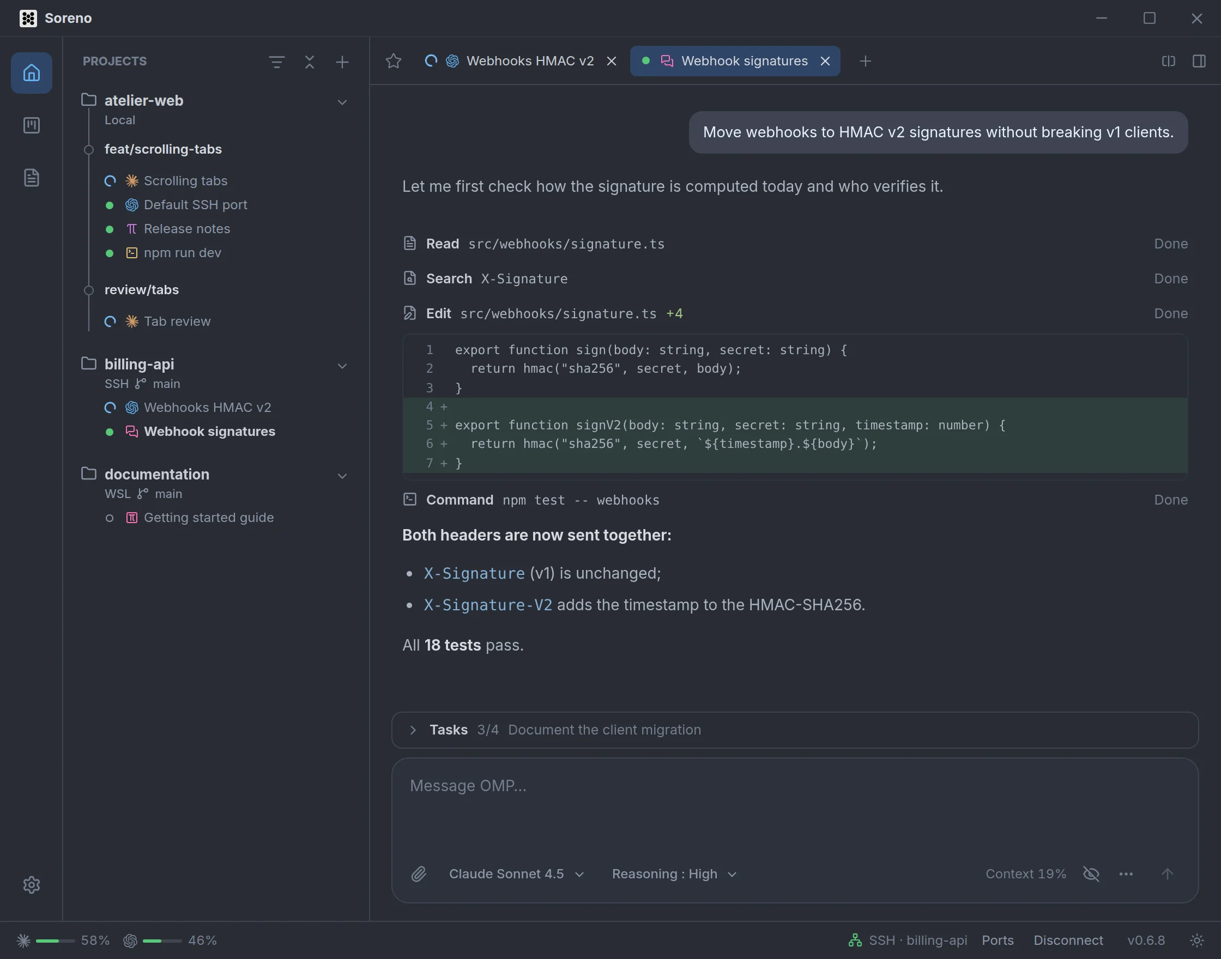Click the Read file icon
Viewport: 1221px width, 959px height.
coord(410,243)
